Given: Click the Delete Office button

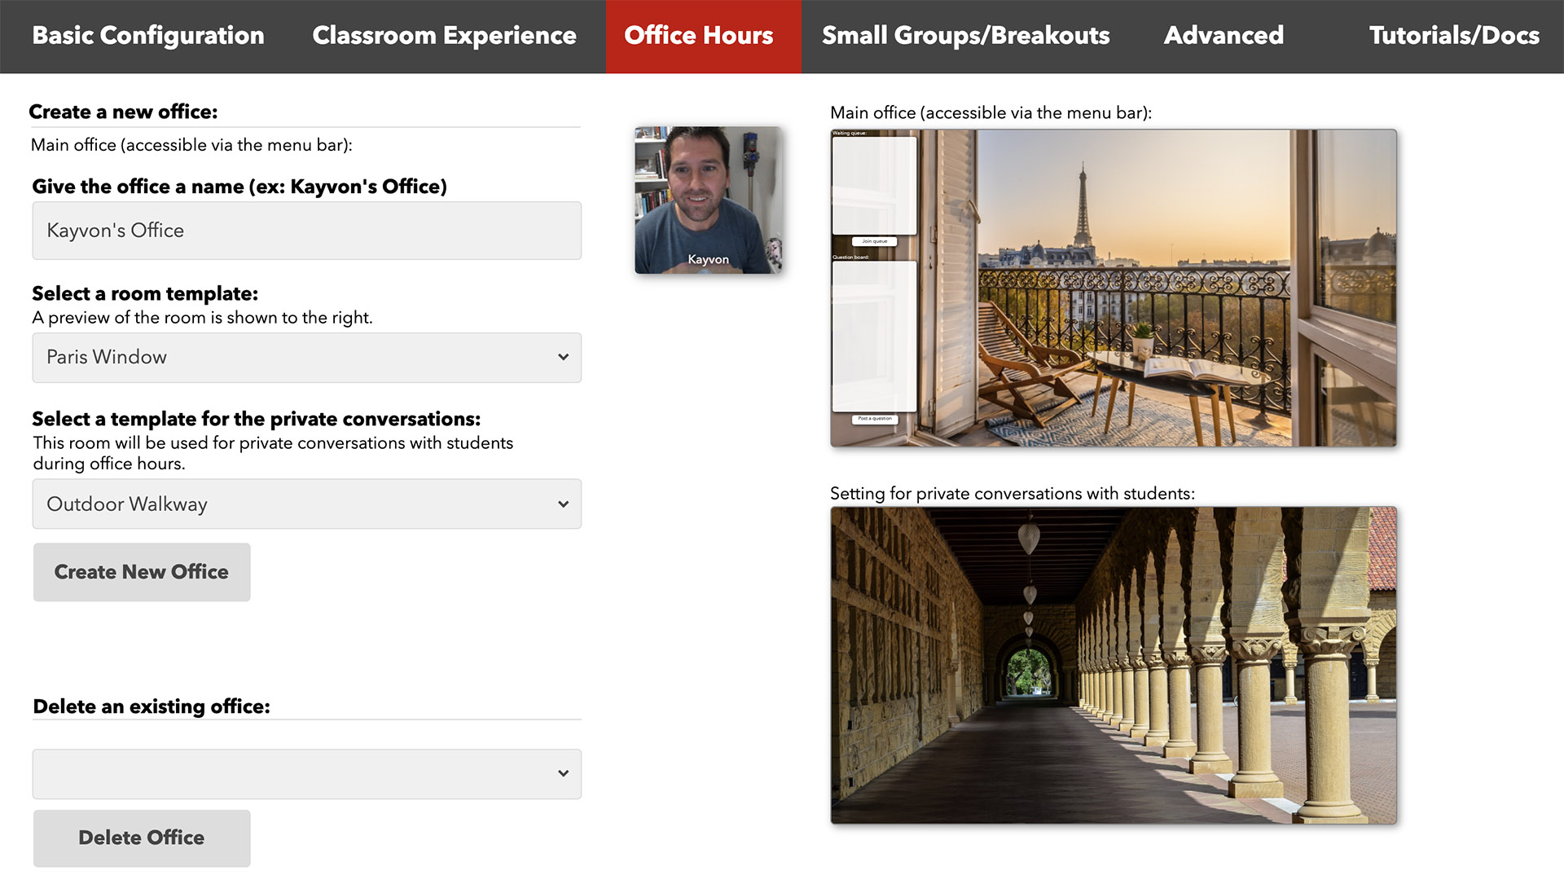Looking at the screenshot, I should [x=142, y=838].
